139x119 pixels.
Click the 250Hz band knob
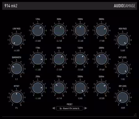38,88
